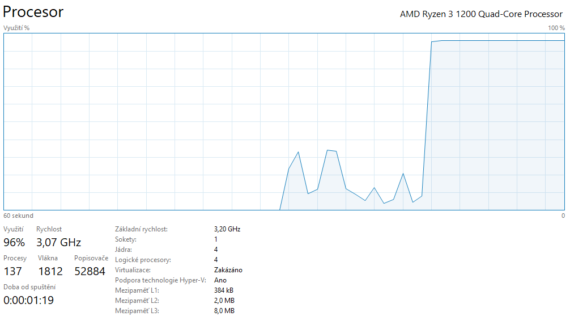Select the process count 137

click(12, 271)
